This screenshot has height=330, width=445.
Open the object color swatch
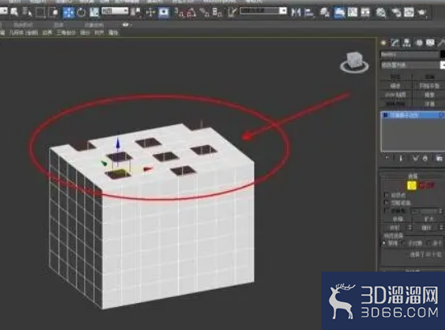point(443,54)
